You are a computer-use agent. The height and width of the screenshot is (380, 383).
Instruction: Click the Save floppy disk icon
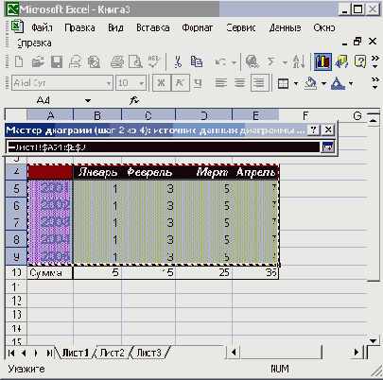pos(57,61)
